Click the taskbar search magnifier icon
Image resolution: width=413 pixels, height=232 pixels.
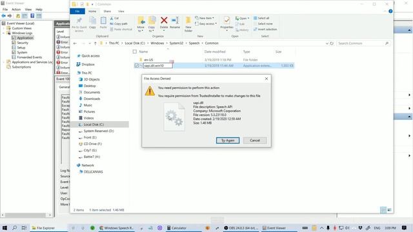(x=14, y=227)
